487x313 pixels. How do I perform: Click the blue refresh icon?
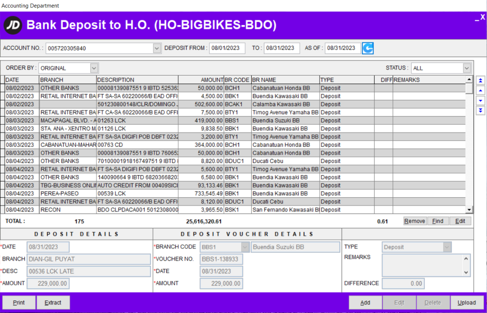click(368, 48)
